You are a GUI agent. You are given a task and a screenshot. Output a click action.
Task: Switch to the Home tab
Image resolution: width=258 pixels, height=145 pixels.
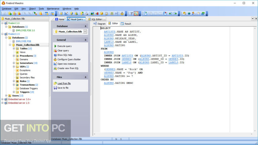60,19
